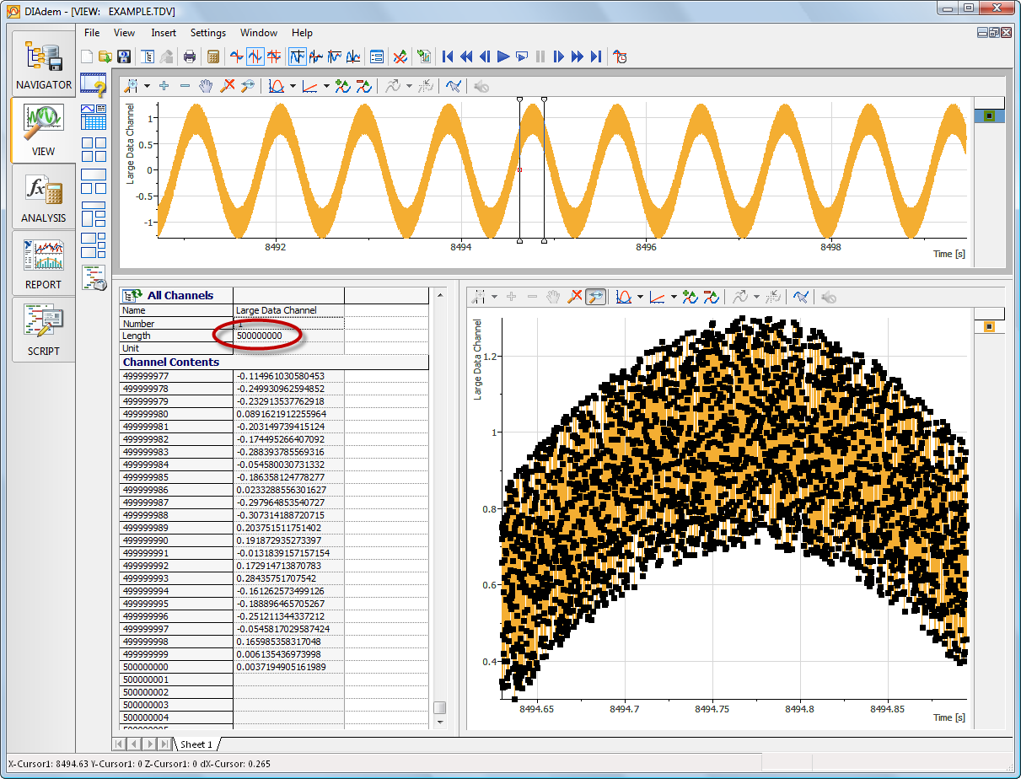The height and width of the screenshot is (779, 1021).
Task: Open the Settings menu
Action: point(207,33)
